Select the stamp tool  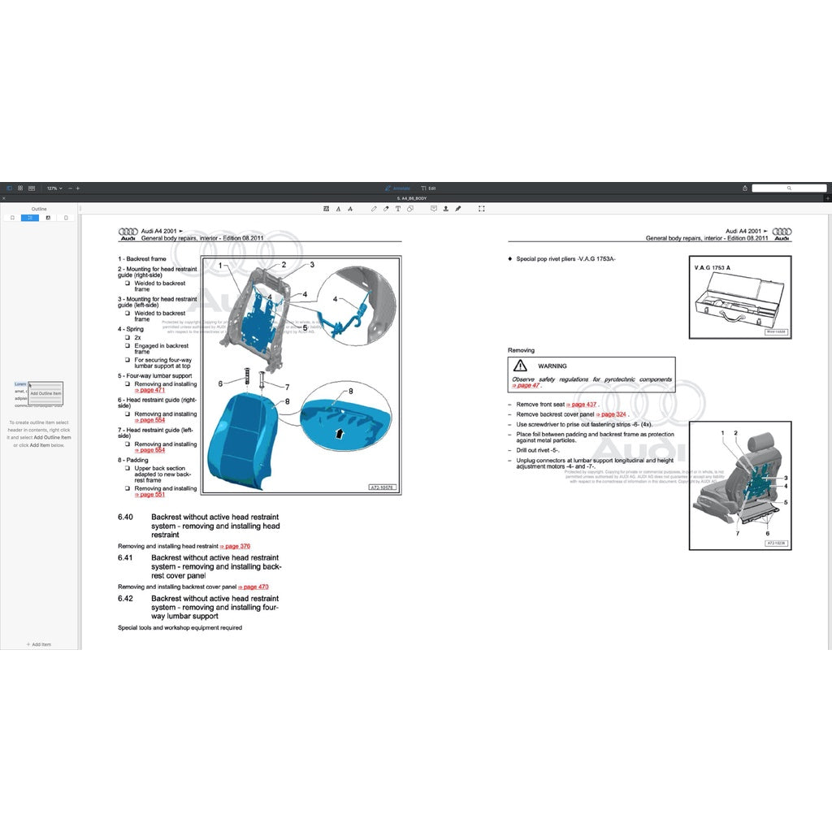pyautogui.click(x=445, y=209)
